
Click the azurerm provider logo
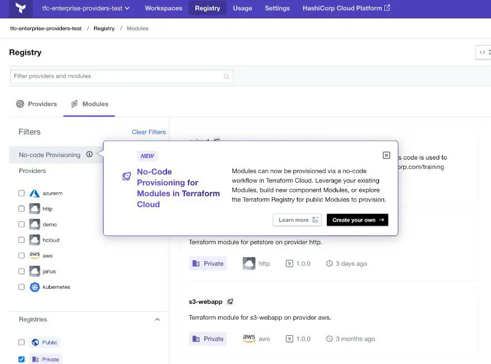(x=35, y=193)
